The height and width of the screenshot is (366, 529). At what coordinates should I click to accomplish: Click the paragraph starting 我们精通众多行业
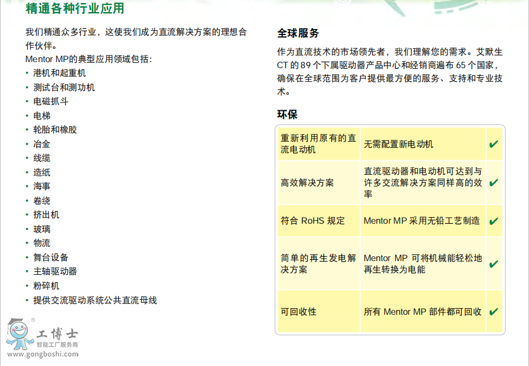[x=136, y=39]
